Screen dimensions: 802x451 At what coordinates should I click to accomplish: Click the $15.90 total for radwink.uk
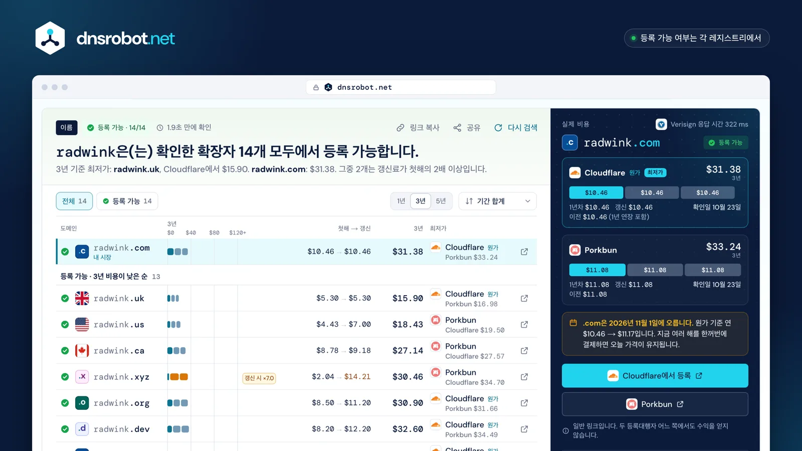pyautogui.click(x=408, y=299)
